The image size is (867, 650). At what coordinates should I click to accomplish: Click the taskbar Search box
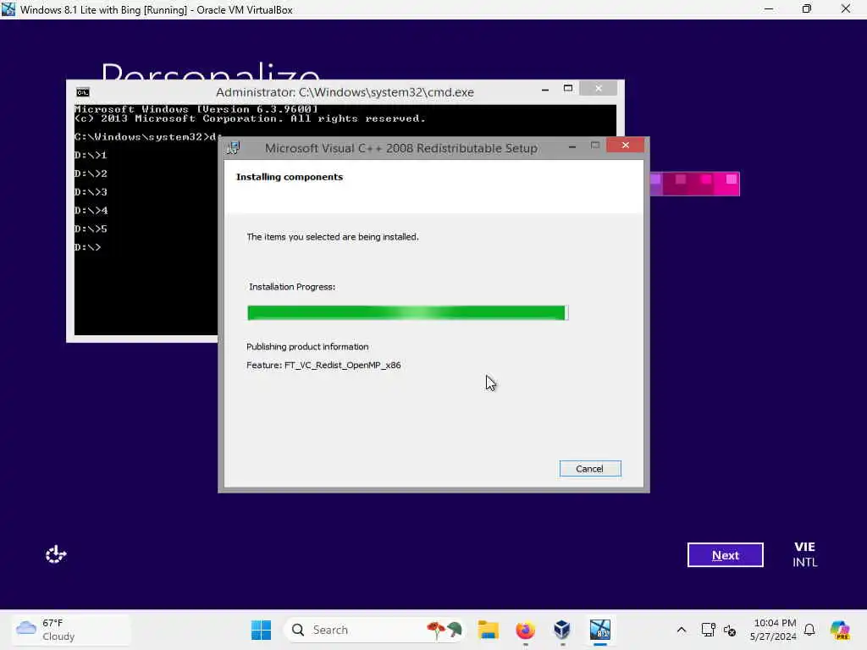coord(375,630)
